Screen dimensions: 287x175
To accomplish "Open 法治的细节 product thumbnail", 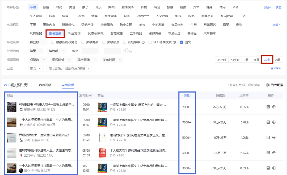I will point(103,137).
